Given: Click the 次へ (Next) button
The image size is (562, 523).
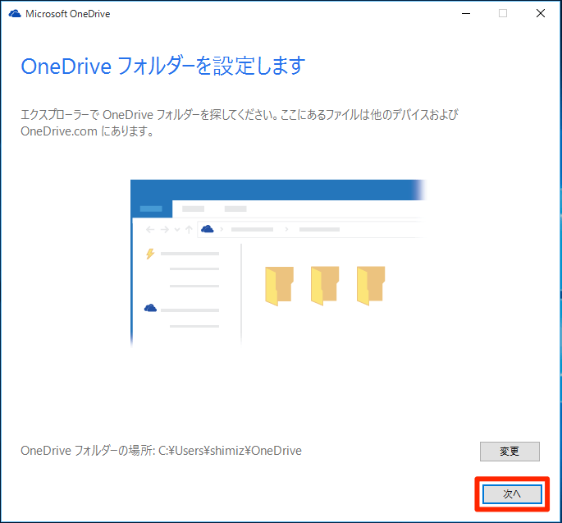Looking at the screenshot, I should (512, 494).
